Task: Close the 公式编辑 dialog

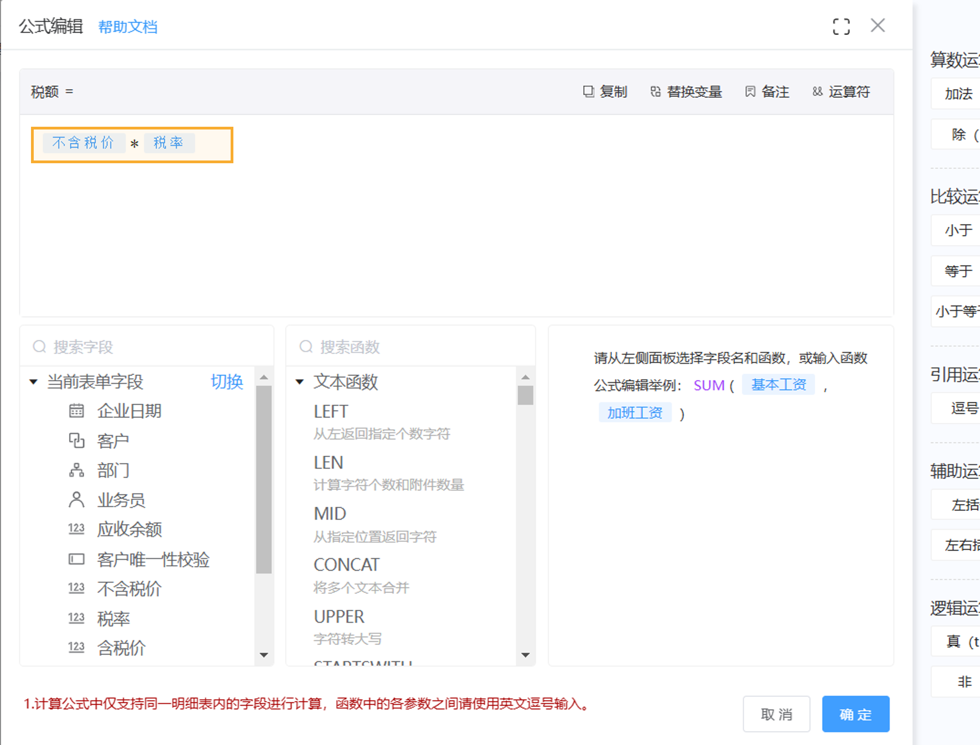Action: click(877, 26)
